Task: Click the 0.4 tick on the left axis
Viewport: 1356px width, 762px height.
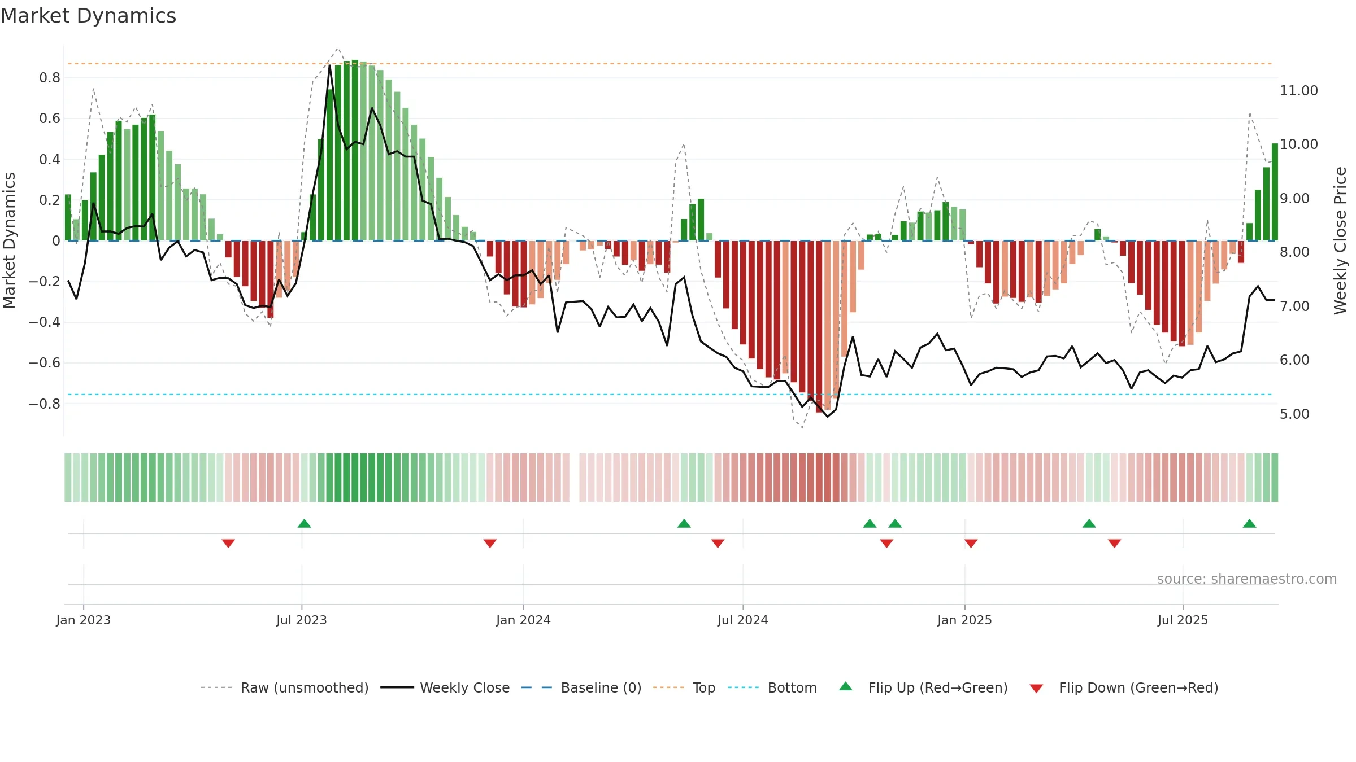Action: 50,159
